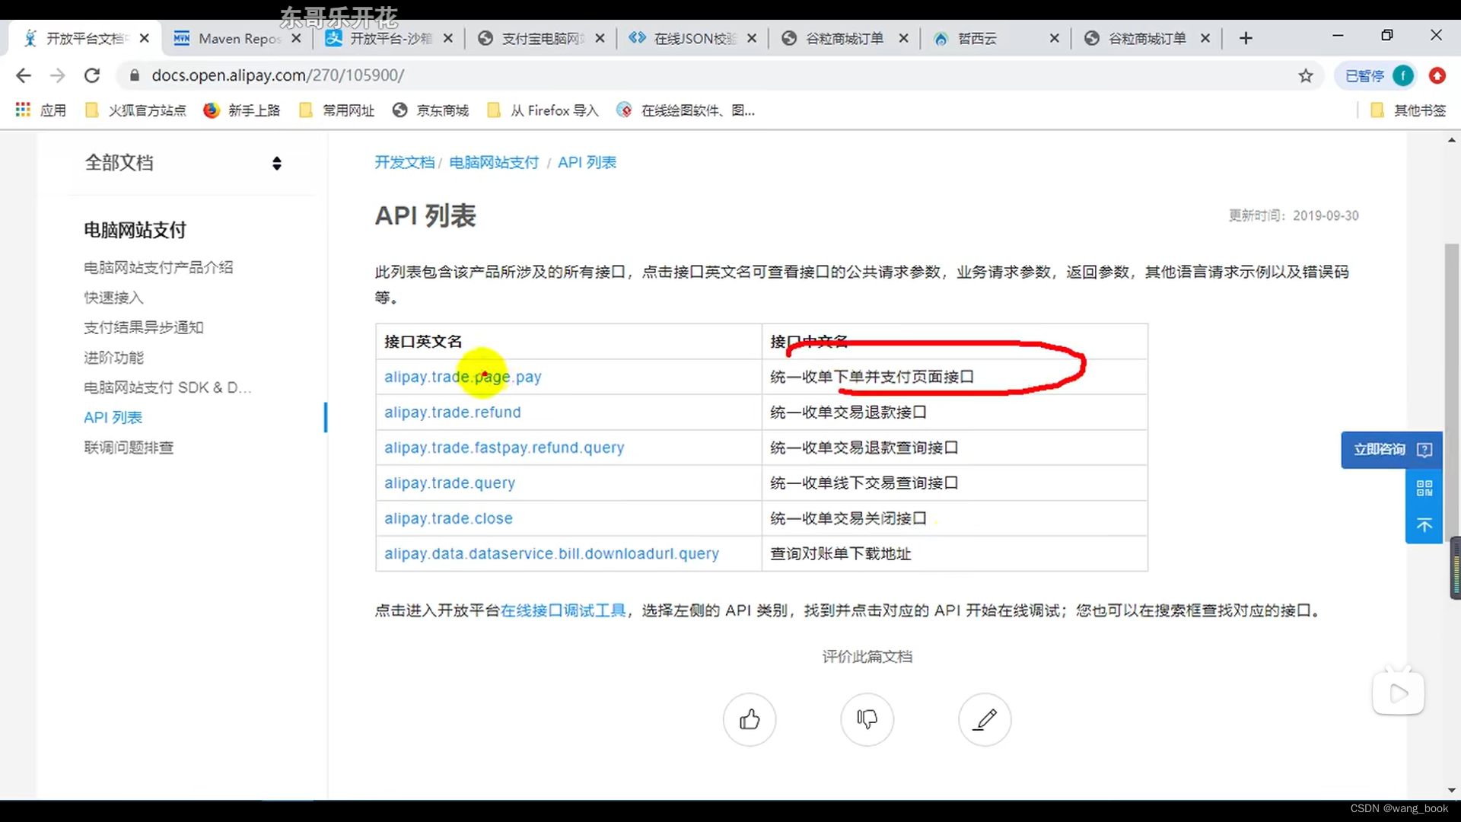
Task: Open the 其他书签 folder
Action: point(1408,110)
